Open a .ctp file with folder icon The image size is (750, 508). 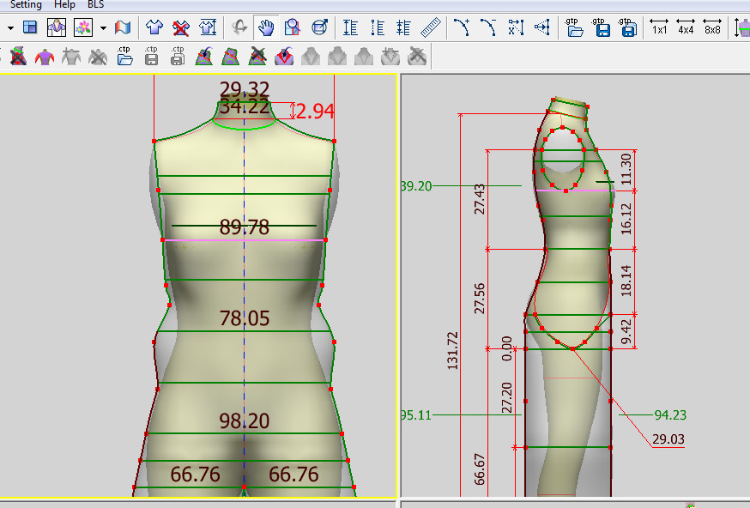[124, 57]
